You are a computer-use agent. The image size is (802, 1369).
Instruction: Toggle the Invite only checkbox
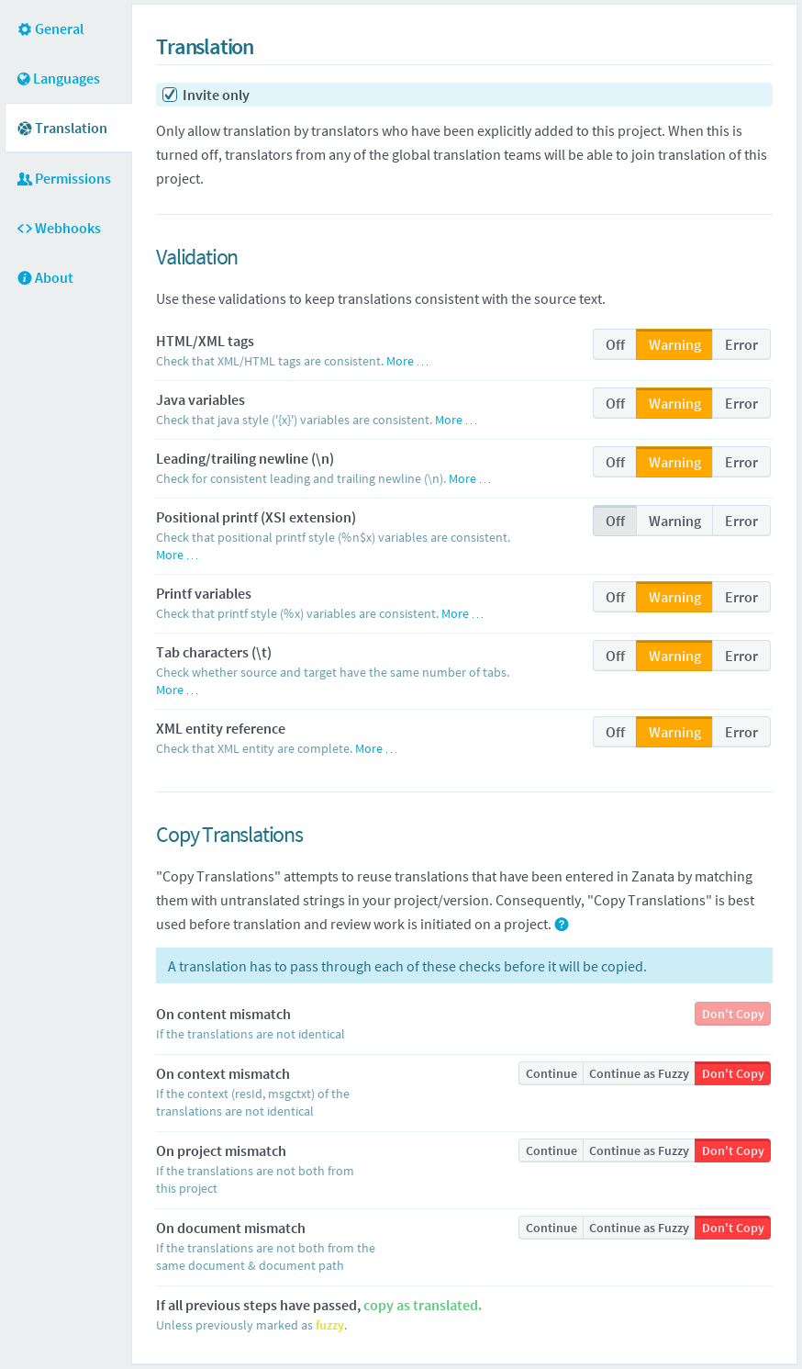coord(170,95)
